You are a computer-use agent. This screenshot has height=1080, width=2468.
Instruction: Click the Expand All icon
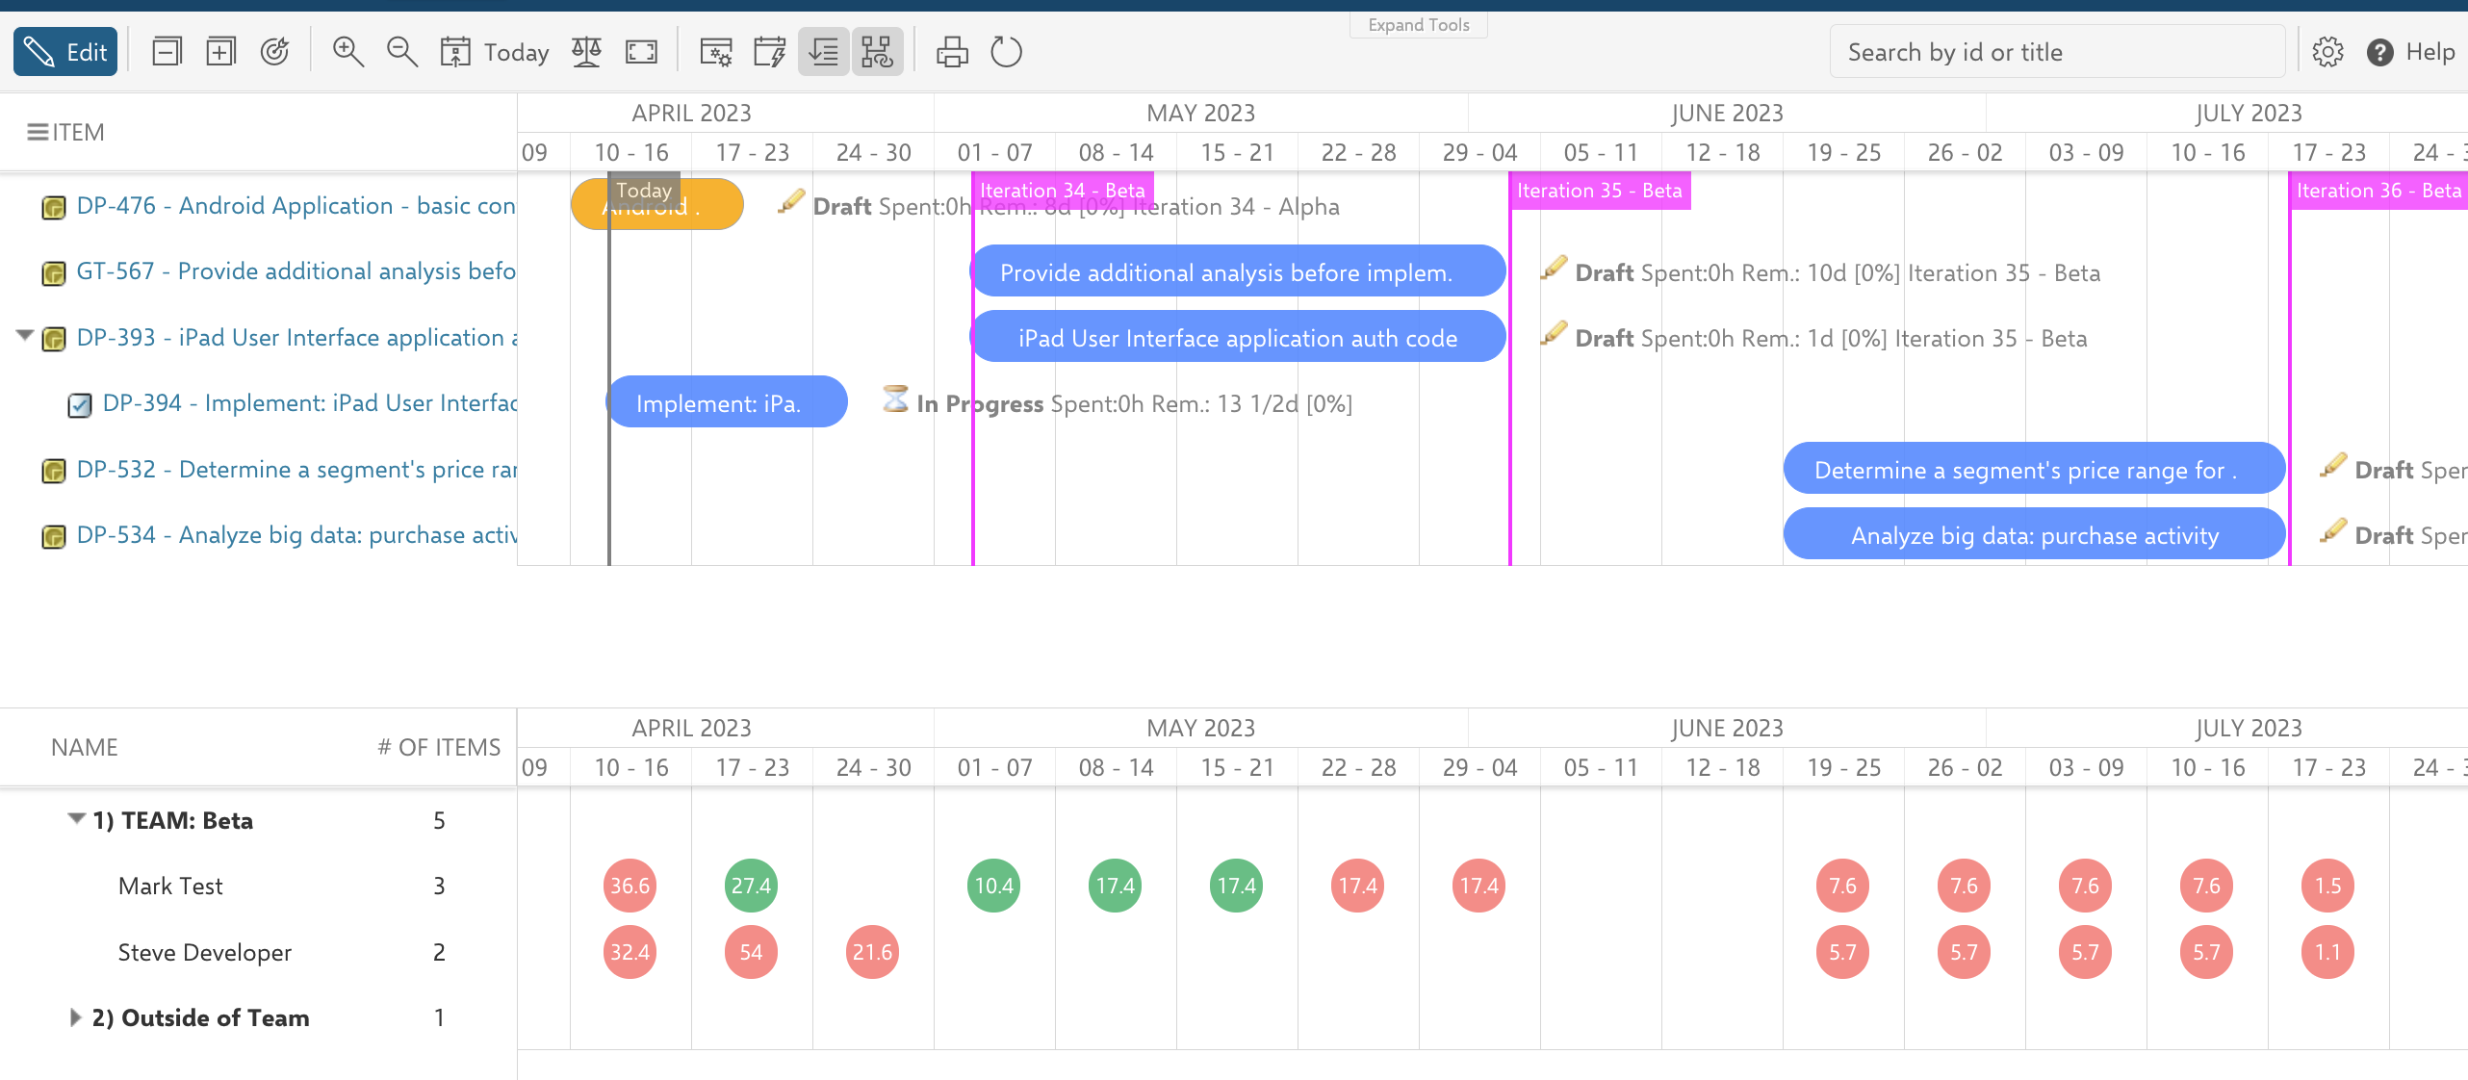(x=220, y=52)
